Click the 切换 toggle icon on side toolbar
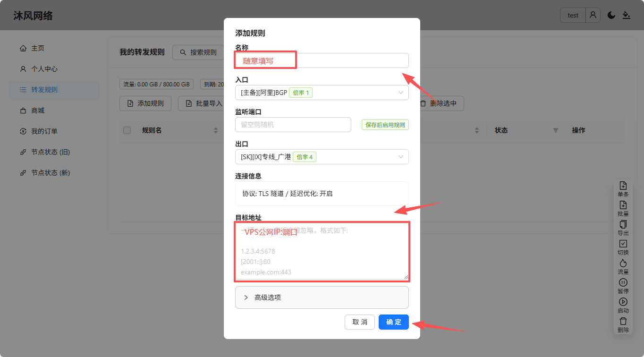 pyautogui.click(x=623, y=246)
